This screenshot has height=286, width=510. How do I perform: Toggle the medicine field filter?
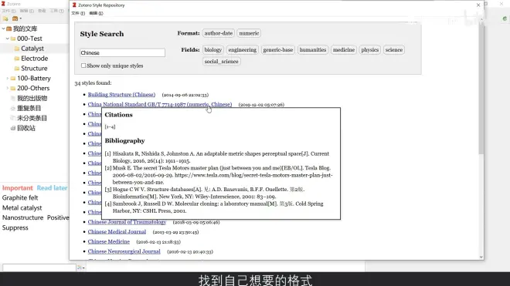(x=344, y=49)
